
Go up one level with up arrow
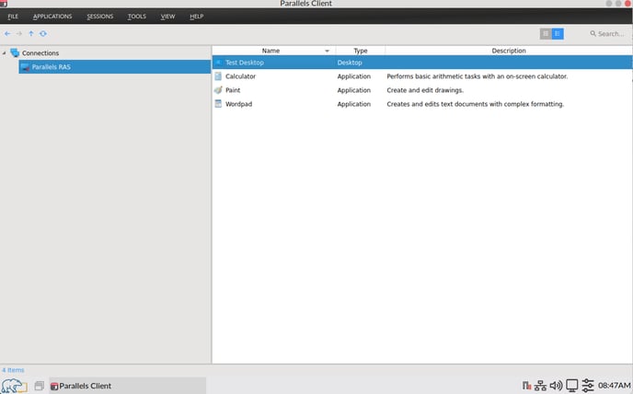coord(31,33)
